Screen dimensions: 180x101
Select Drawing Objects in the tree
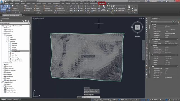tap(16, 51)
